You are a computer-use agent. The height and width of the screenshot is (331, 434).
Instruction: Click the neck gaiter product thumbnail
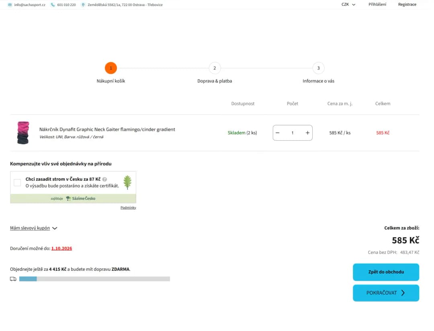(x=23, y=133)
